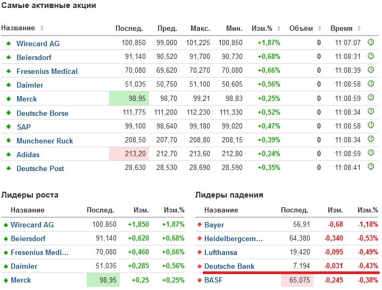Click Мин. column header
Screen dimensions: 382x290
coord(235,29)
